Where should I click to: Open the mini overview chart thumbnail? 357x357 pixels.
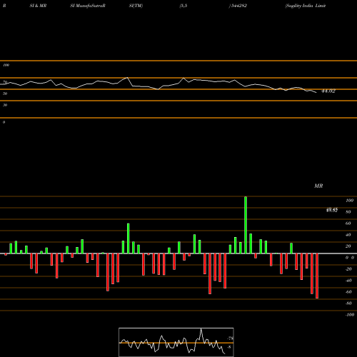coord(176,342)
